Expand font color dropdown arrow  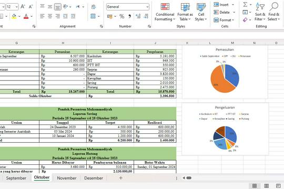pyautogui.click(x=32, y=16)
